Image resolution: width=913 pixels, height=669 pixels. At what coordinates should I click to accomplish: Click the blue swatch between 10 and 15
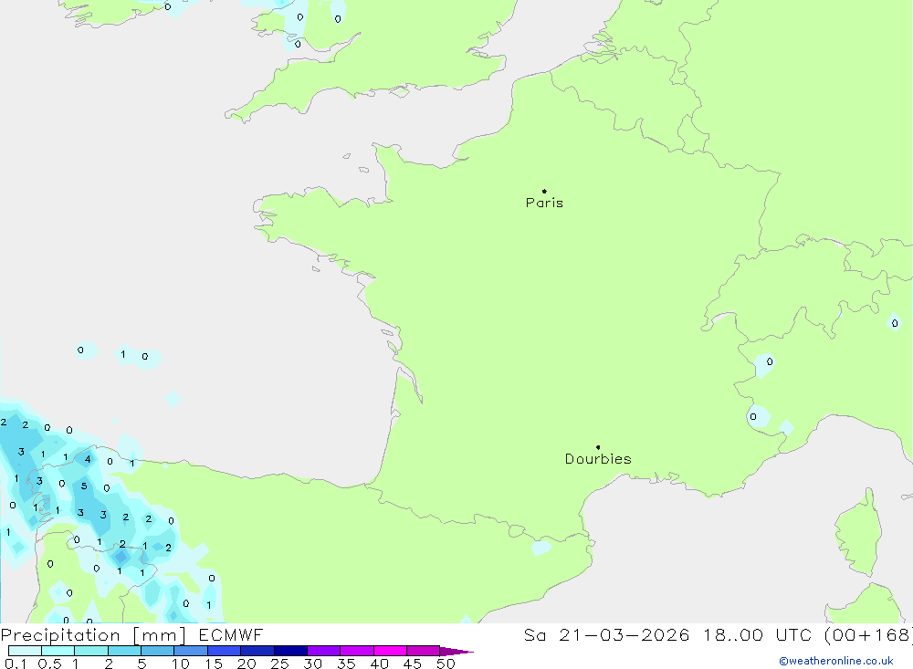(x=191, y=651)
